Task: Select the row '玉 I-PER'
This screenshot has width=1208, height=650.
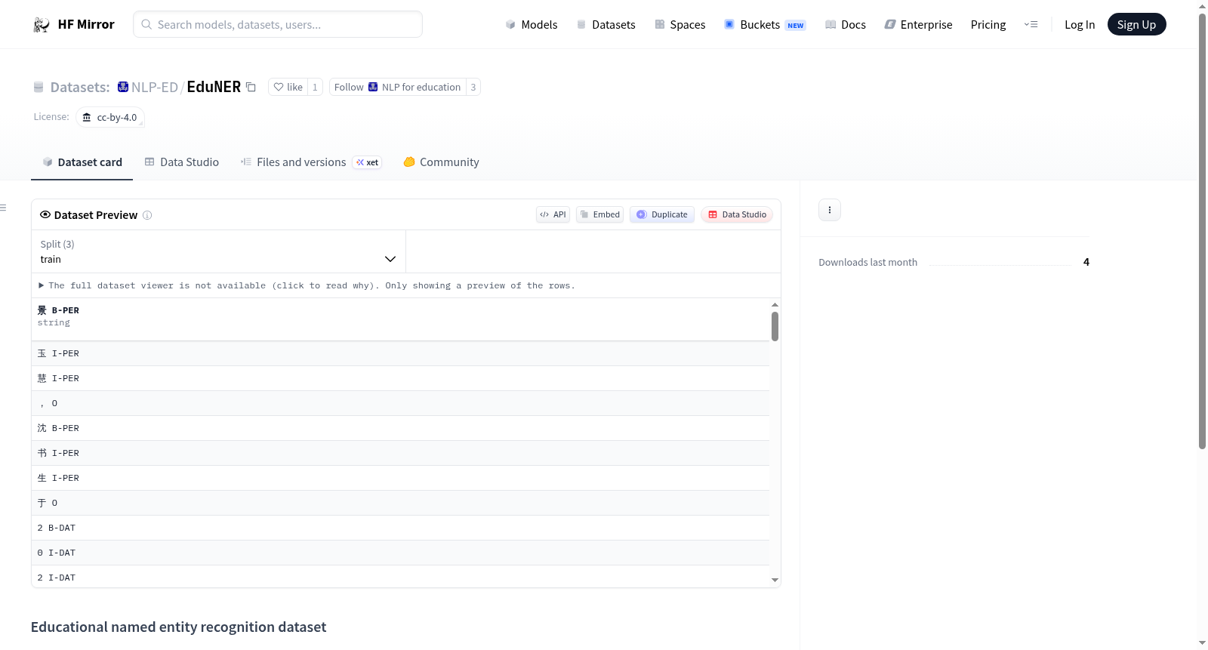Action: pyautogui.click(x=400, y=353)
